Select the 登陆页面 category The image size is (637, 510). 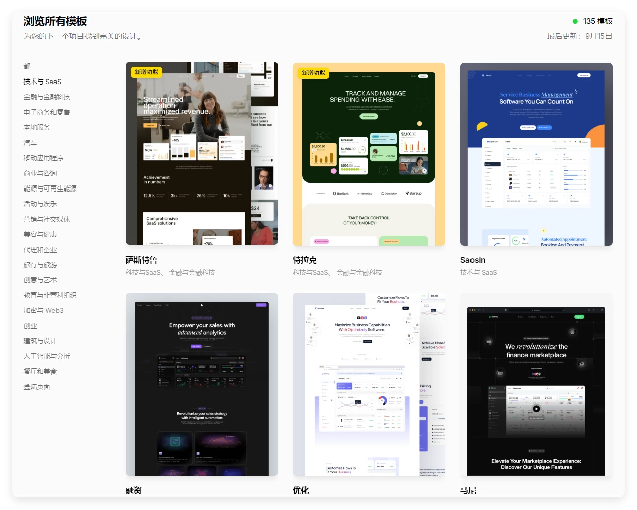click(x=37, y=387)
